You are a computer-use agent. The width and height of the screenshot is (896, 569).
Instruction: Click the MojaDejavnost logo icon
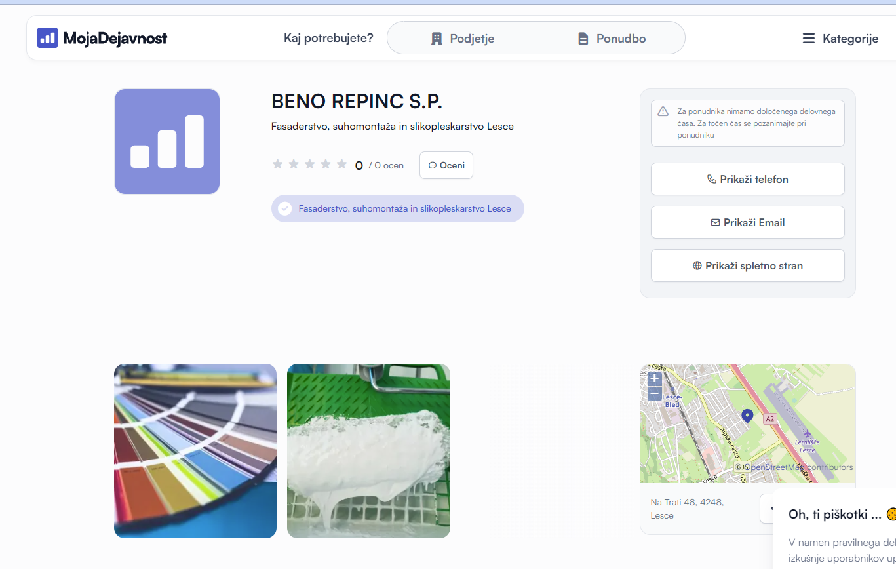(47, 38)
